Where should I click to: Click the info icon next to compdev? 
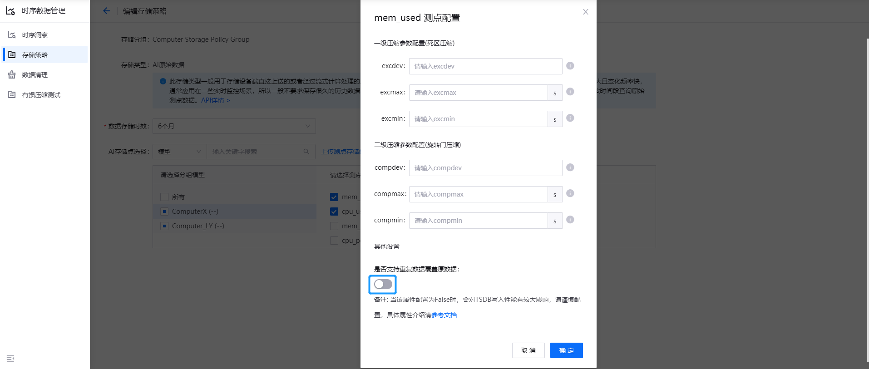pos(570,167)
